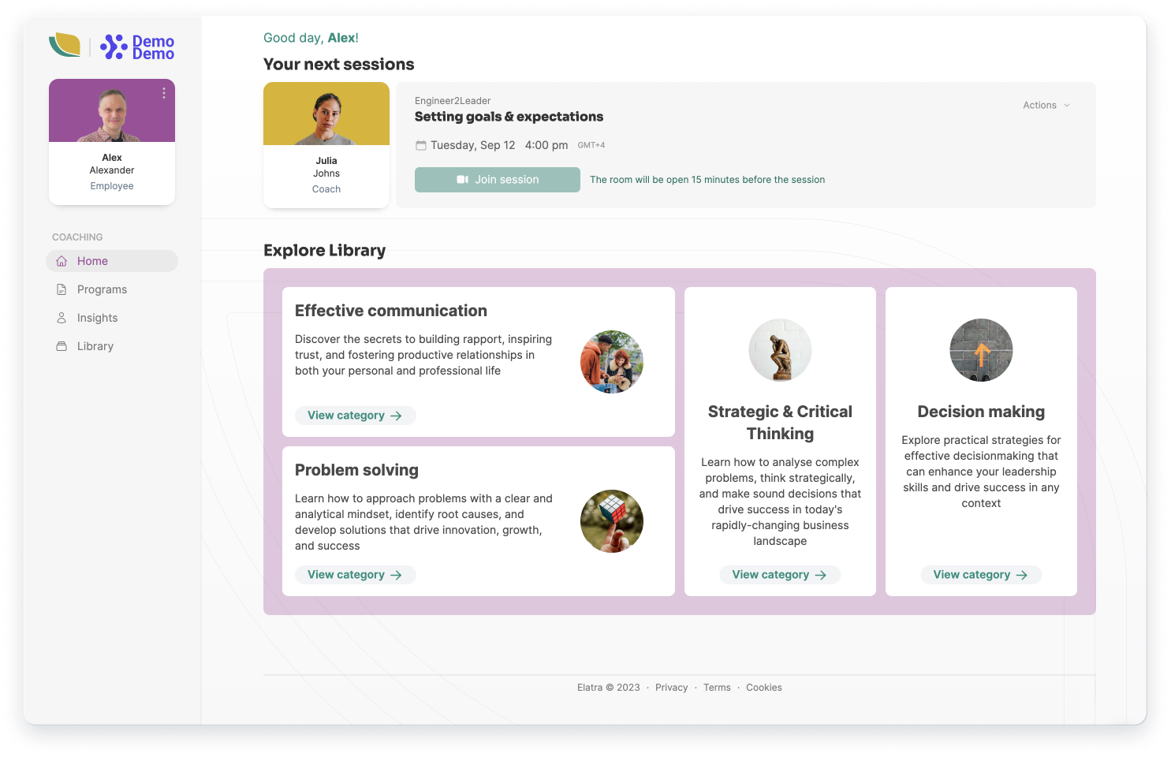The image size is (1171, 757).
Task: Click the calendar icon next to the session date
Action: click(420, 144)
